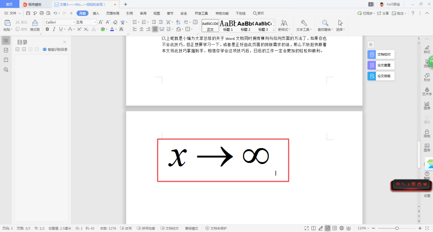Click the 智能识别目录 button

(55, 50)
